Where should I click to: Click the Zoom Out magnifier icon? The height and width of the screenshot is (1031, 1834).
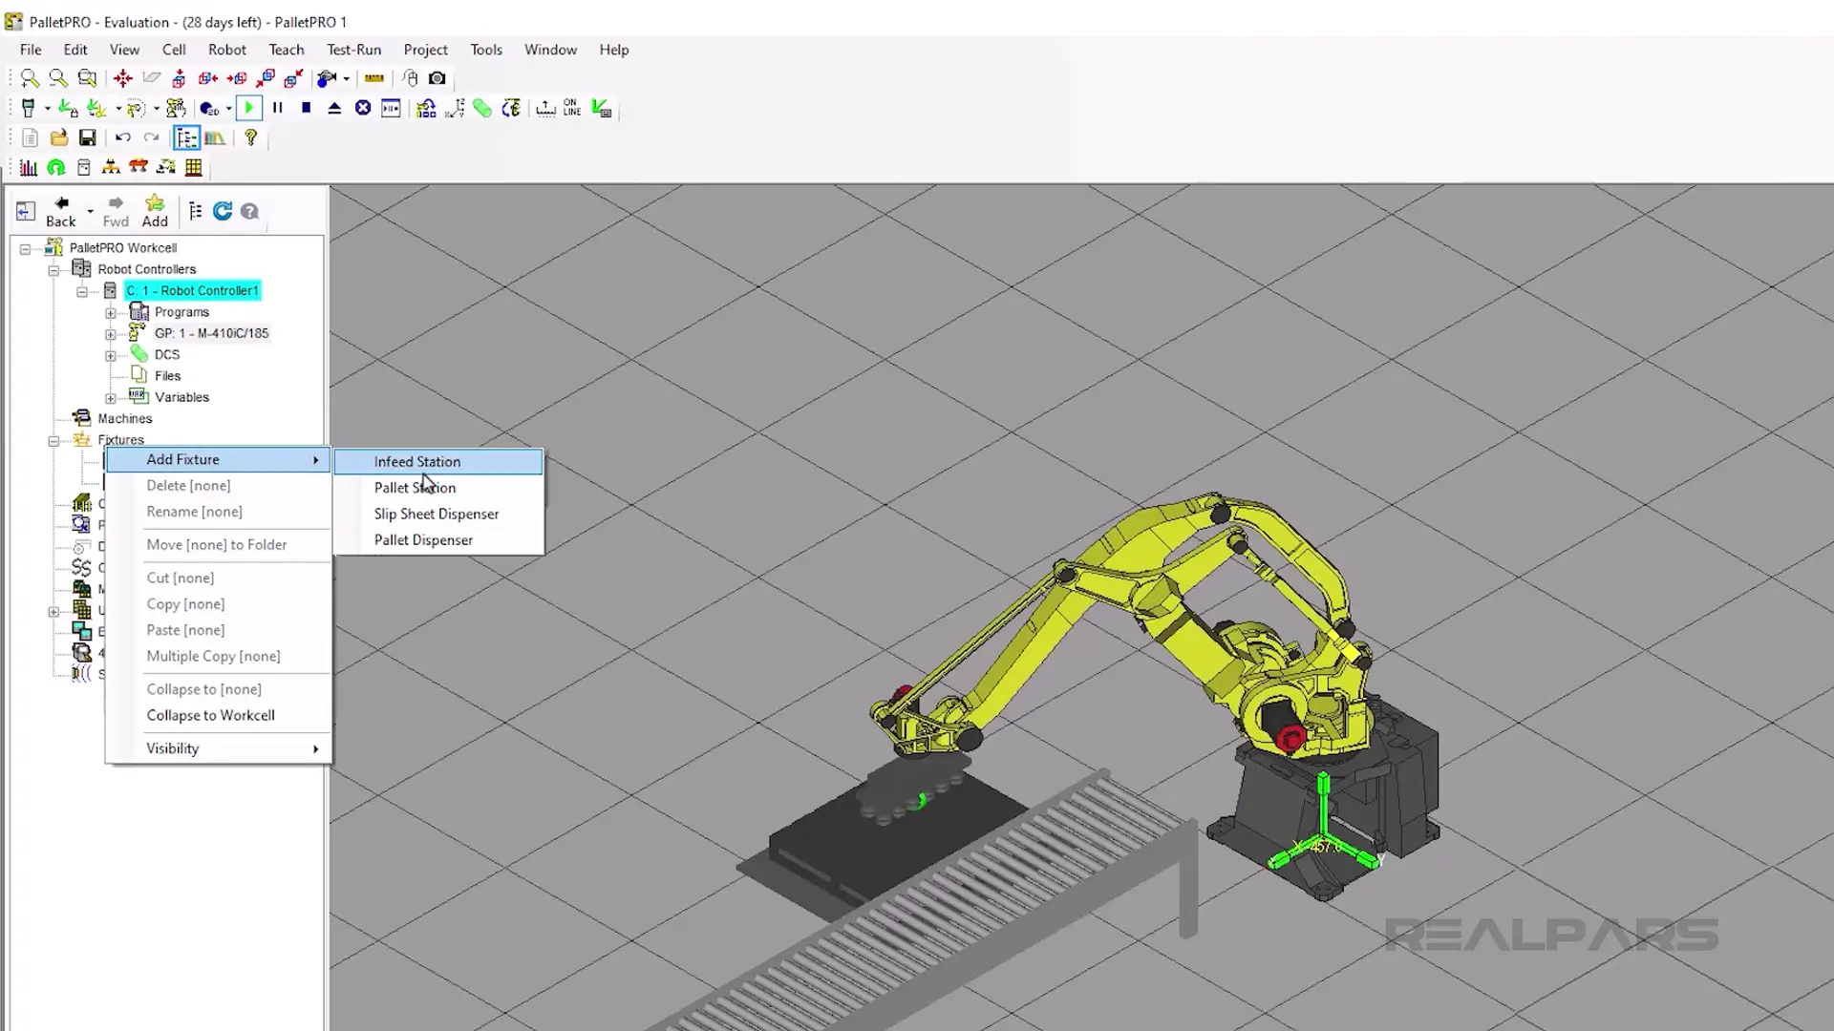pos(58,78)
